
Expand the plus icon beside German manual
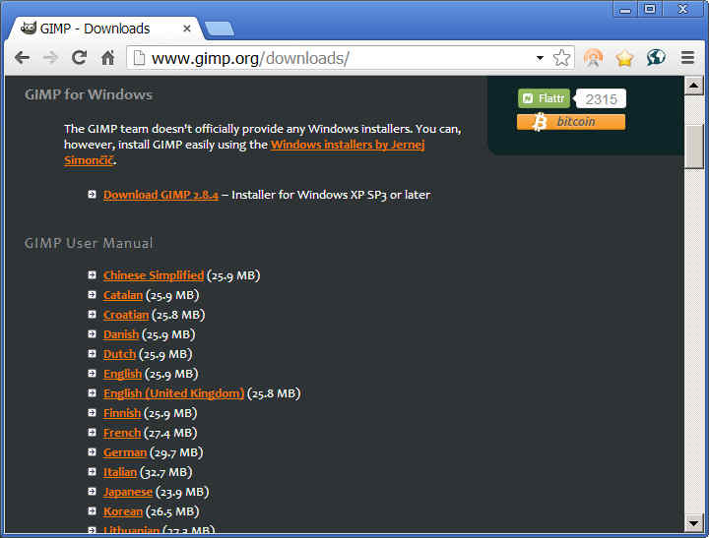click(x=92, y=452)
